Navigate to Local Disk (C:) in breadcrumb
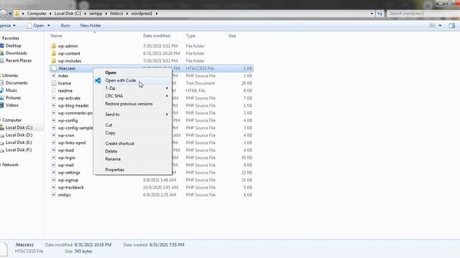The width and height of the screenshot is (460, 258). 68,14
